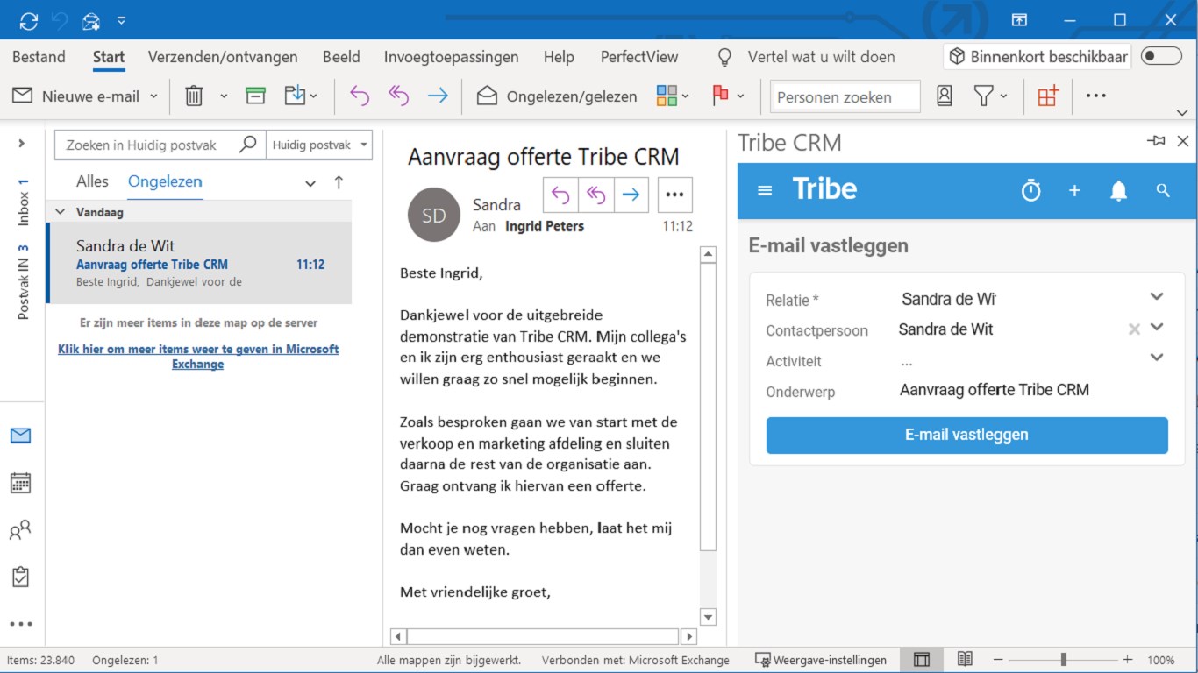Click the Delete trash can icon

point(194,96)
